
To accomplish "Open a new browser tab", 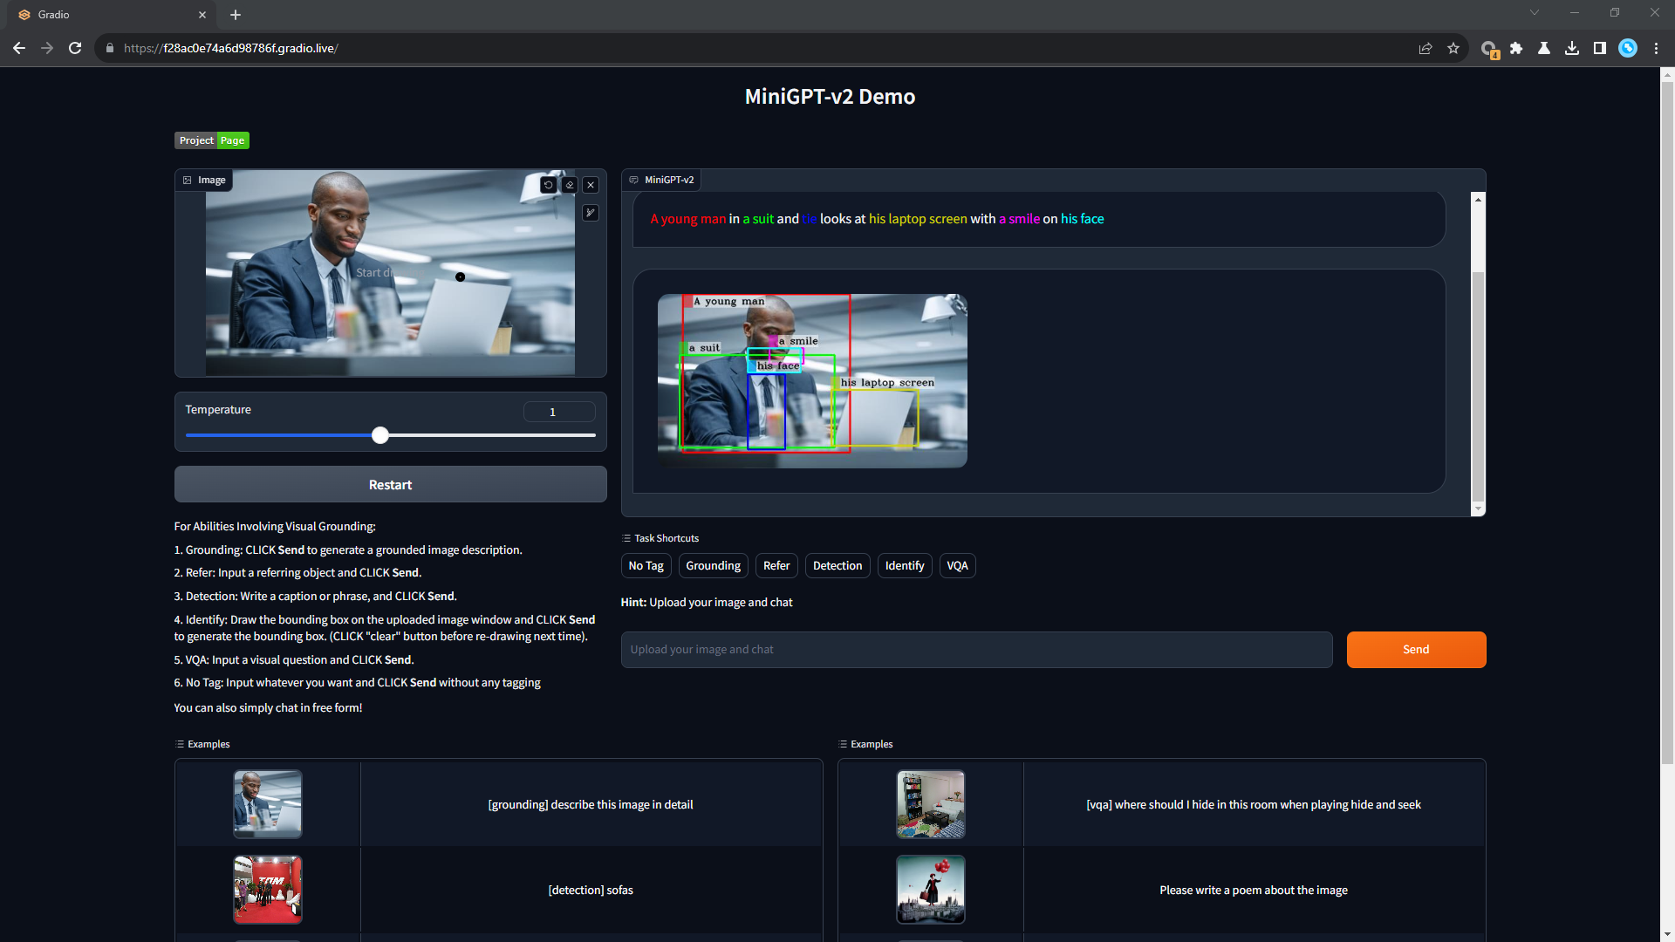I will click(x=236, y=15).
